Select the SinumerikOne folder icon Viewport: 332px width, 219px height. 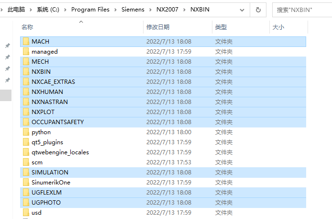pyautogui.click(x=26, y=183)
